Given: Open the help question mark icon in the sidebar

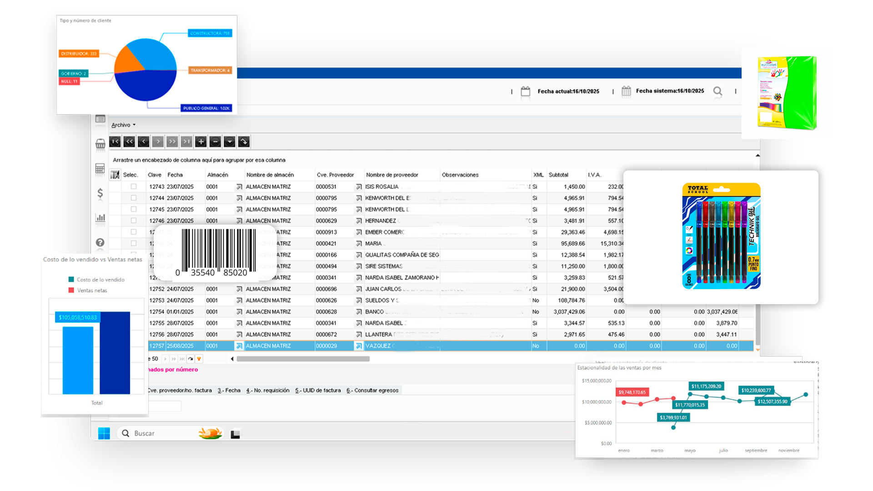Looking at the screenshot, I should tap(100, 242).
